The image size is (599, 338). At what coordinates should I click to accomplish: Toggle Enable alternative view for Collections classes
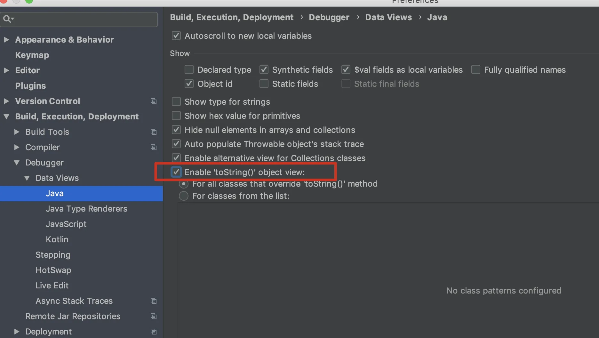(176, 158)
